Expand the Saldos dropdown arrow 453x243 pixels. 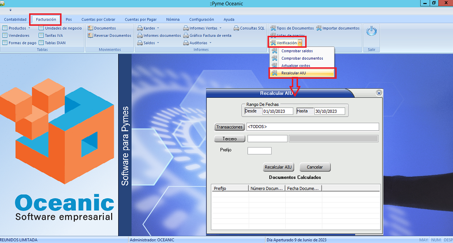158,43
